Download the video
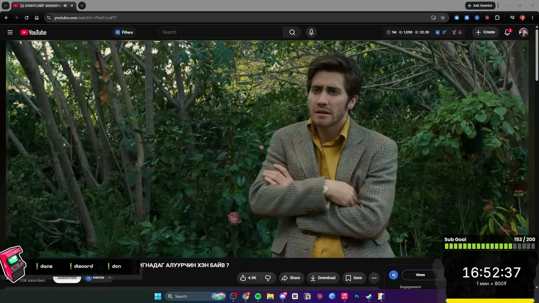The image size is (539, 303). tap(323, 278)
